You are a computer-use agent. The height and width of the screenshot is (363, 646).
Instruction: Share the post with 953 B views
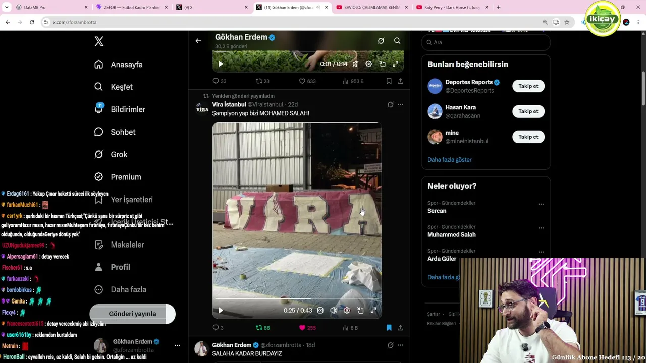pos(400,81)
